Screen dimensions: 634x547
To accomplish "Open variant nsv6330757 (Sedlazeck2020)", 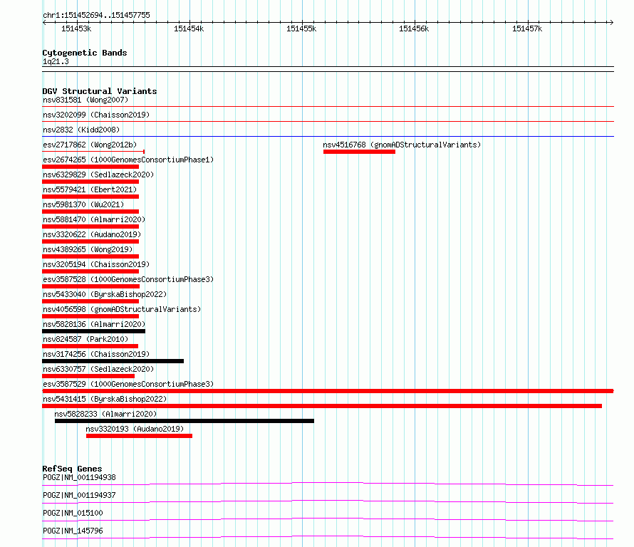I will (98, 369).
